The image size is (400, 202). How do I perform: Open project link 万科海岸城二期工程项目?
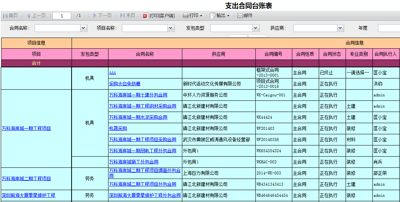(x=26, y=179)
